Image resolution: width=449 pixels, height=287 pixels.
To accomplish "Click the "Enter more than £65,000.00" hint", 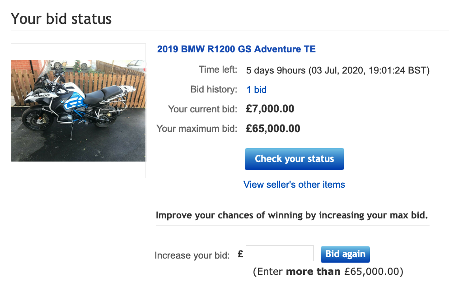I will click(x=328, y=272).
